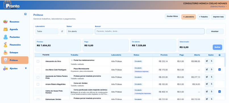Edit Dalmarques Simões' entry
Image resolution: width=229 pixels, height=103 pixels.
click(207, 99)
